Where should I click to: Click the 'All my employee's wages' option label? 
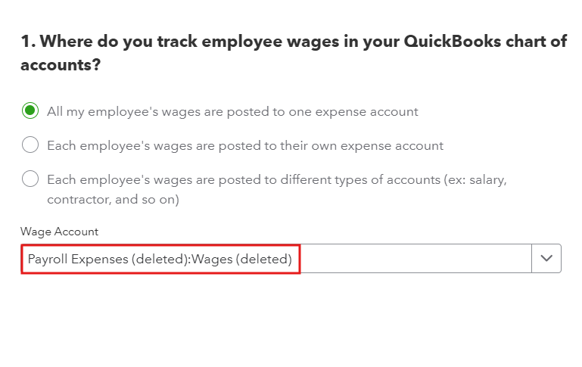tap(232, 111)
